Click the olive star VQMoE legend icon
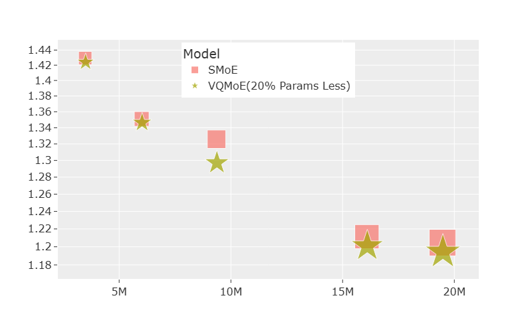 (x=195, y=86)
